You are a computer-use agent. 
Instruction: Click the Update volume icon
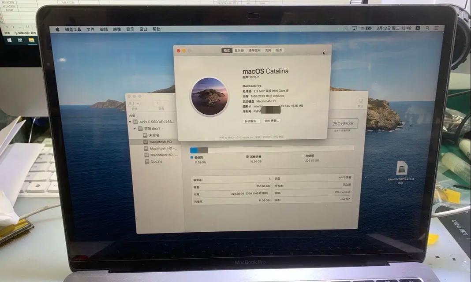[147, 161]
